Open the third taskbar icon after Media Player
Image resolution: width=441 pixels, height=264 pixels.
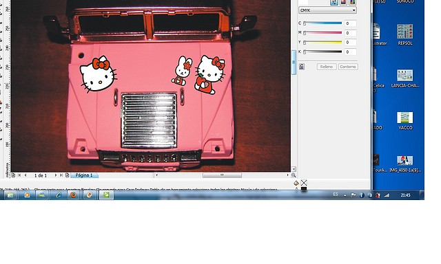(x=42, y=195)
